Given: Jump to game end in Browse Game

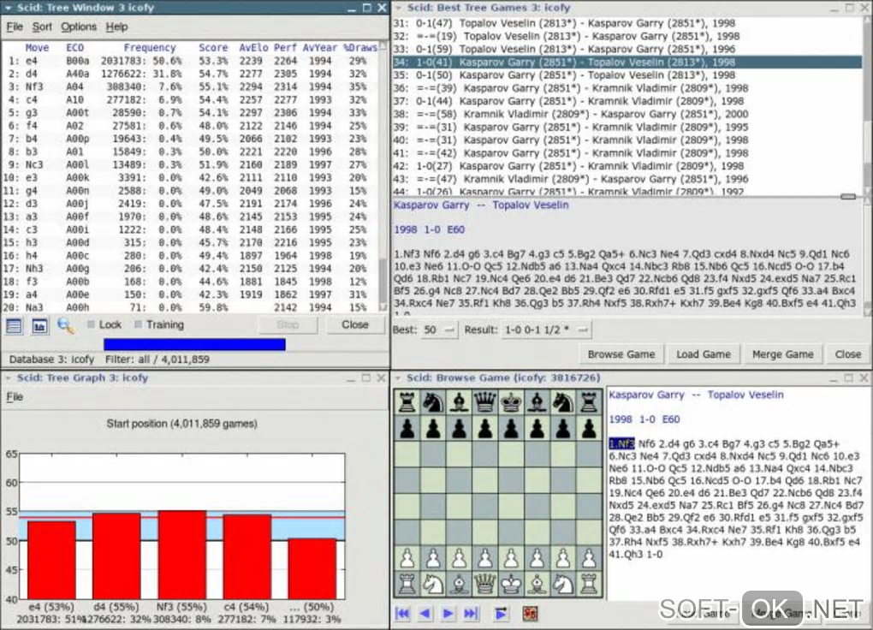Looking at the screenshot, I should tap(471, 613).
